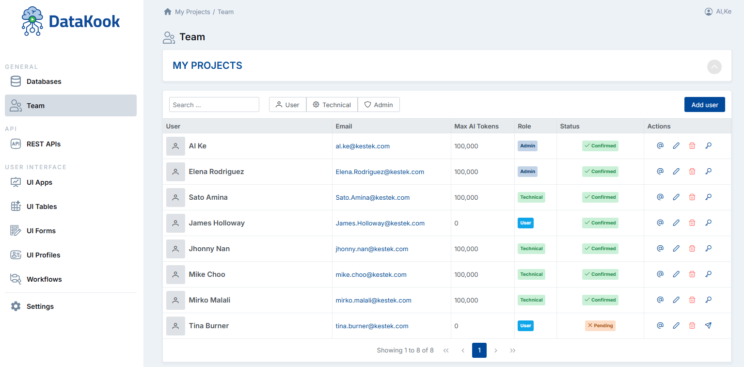Image resolution: width=744 pixels, height=367 pixels.
Task: Open Elena Rodriguez's email link
Action: [380, 172]
